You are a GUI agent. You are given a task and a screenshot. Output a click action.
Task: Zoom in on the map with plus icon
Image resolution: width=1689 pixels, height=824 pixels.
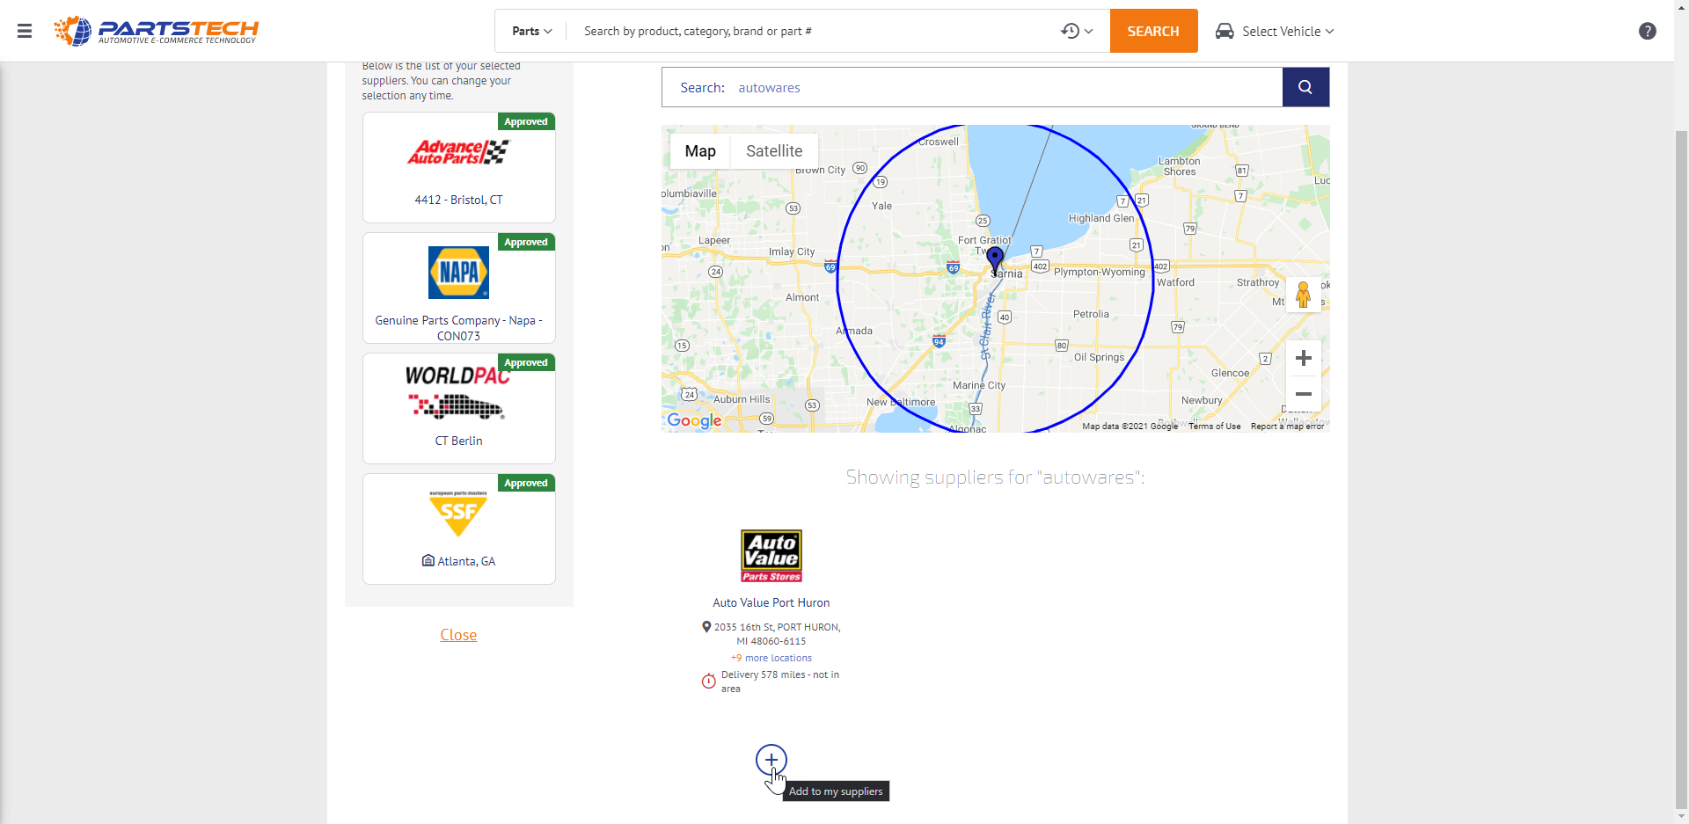point(1303,358)
